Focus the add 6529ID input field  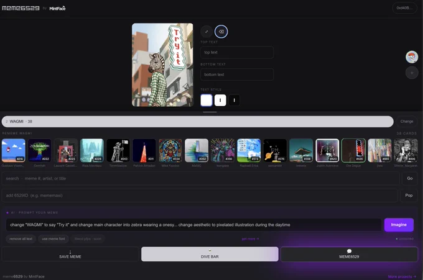tap(200, 196)
